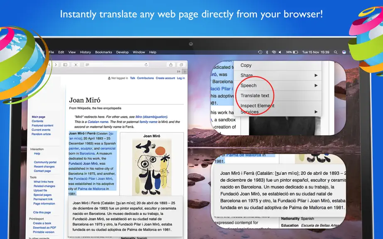Open the Share icon in Safari toolbar
This screenshot has height=239, width=383.
click(171, 65)
